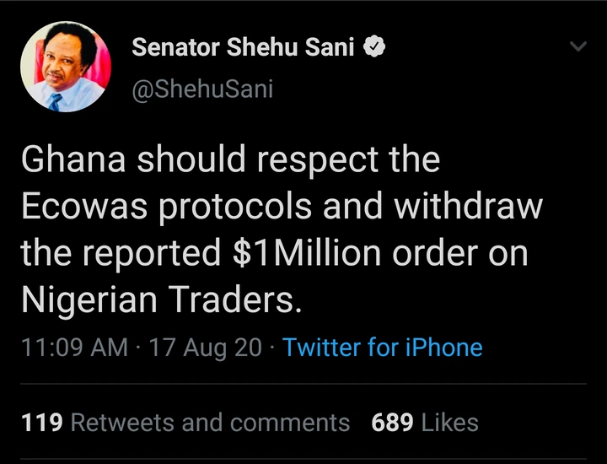
Task: Click the blue verified badge icon
Action: click(x=374, y=47)
